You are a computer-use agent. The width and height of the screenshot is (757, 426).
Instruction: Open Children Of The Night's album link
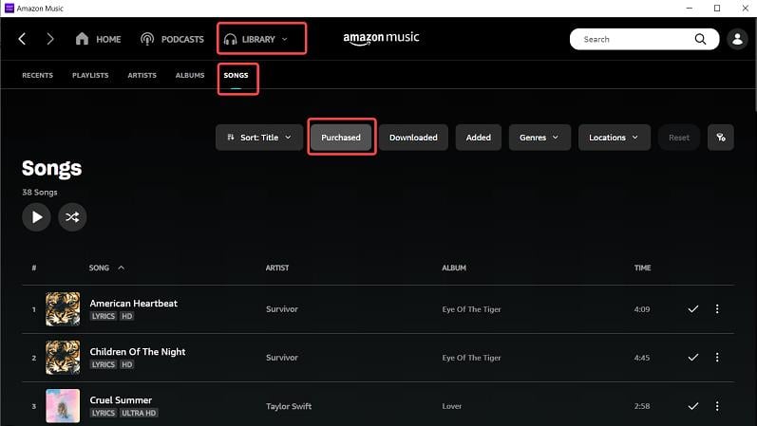tap(472, 358)
